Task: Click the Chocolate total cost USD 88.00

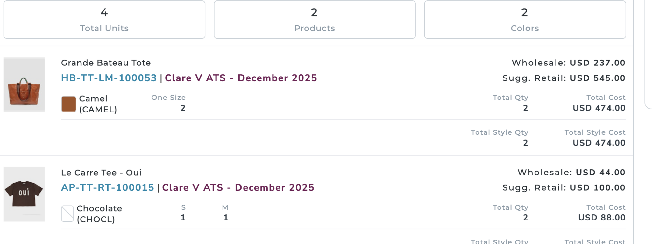Action: (602, 218)
